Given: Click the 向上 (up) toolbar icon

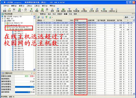Looking at the screenshot, I should click(31, 10).
